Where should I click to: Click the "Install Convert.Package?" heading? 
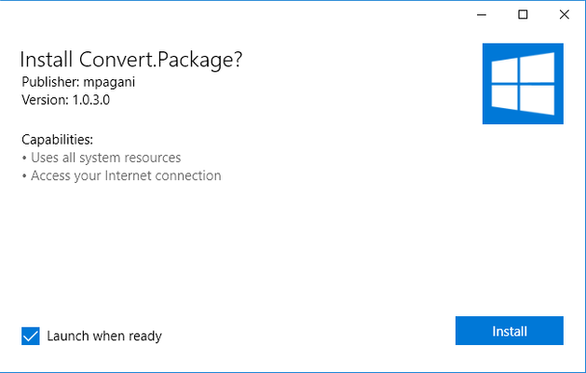pyautogui.click(x=131, y=60)
